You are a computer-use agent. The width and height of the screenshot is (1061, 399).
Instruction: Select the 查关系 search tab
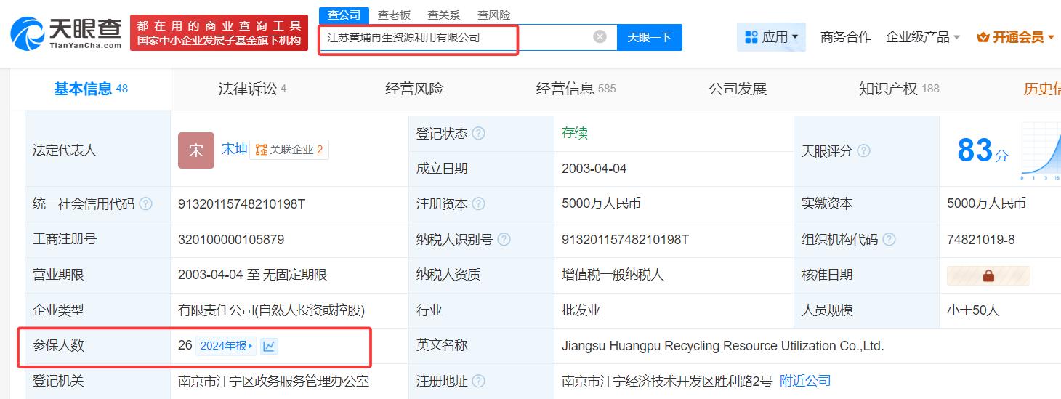click(x=443, y=15)
